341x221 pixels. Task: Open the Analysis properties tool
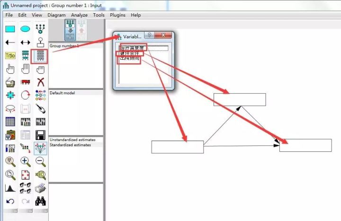(x=25, y=122)
